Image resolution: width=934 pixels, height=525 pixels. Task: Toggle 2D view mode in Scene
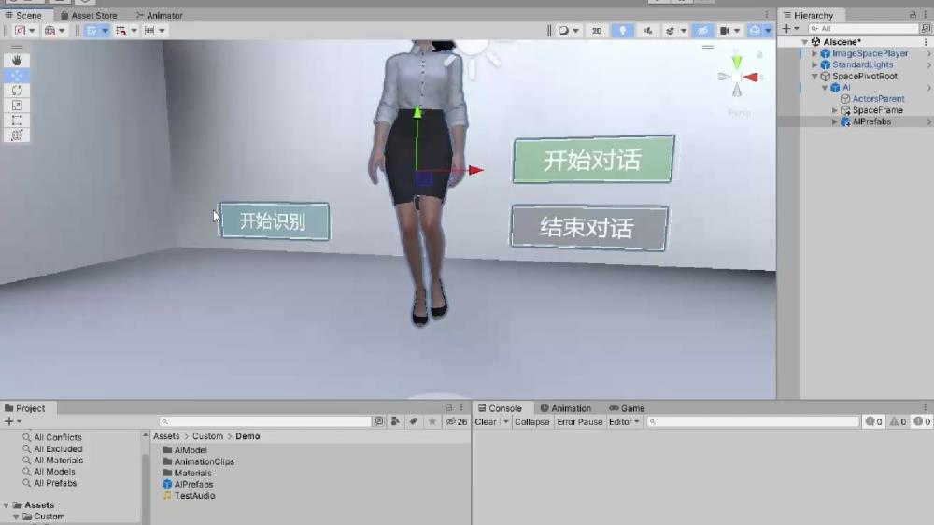pyautogui.click(x=596, y=31)
